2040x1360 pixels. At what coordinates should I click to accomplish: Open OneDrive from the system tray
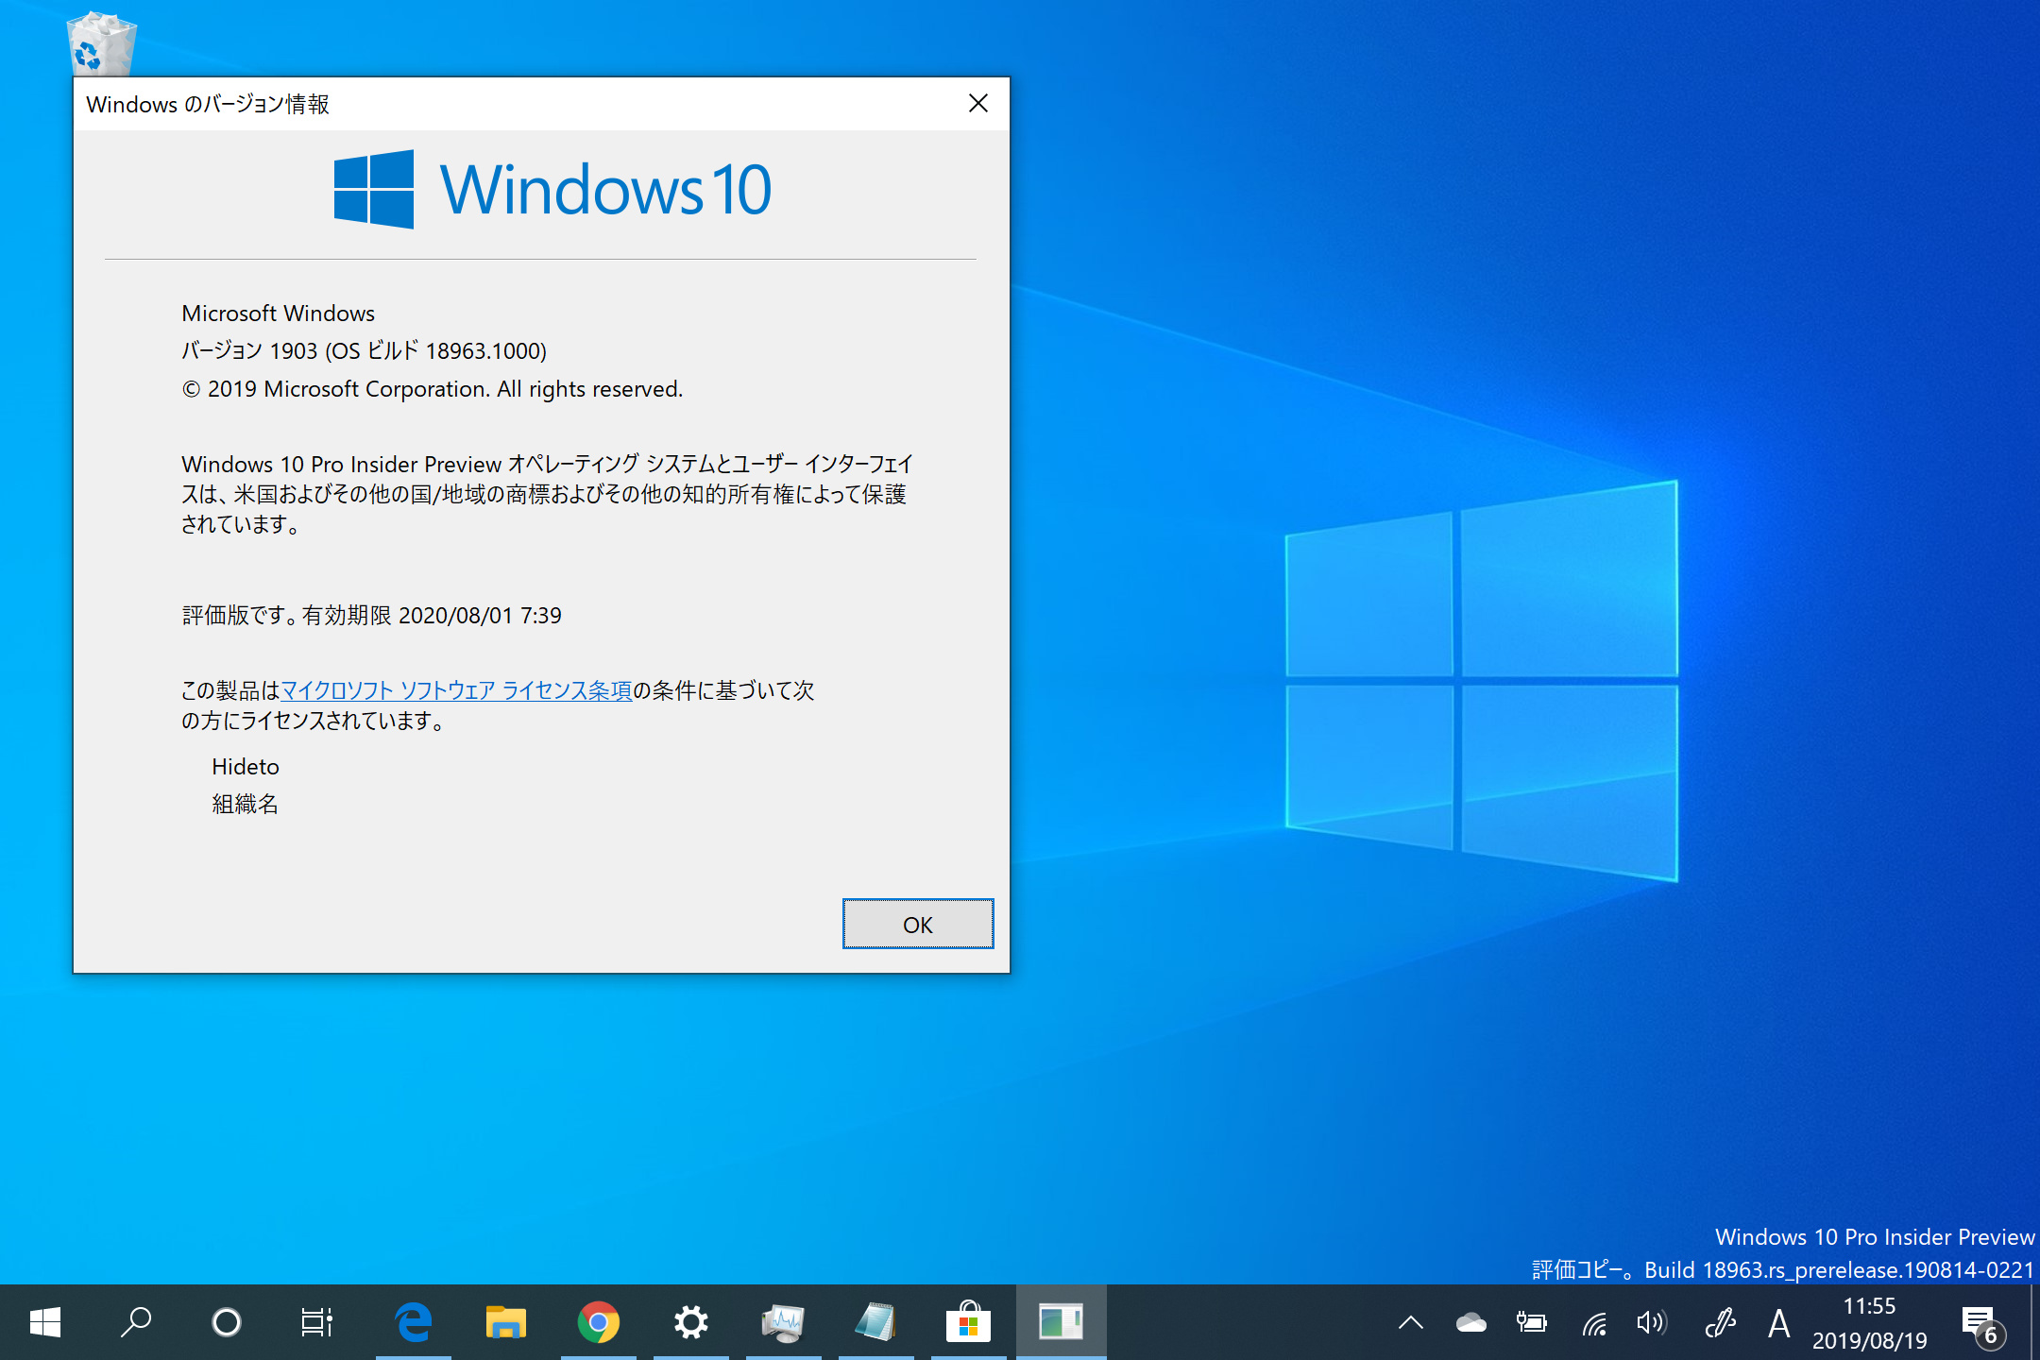[1472, 1322]
